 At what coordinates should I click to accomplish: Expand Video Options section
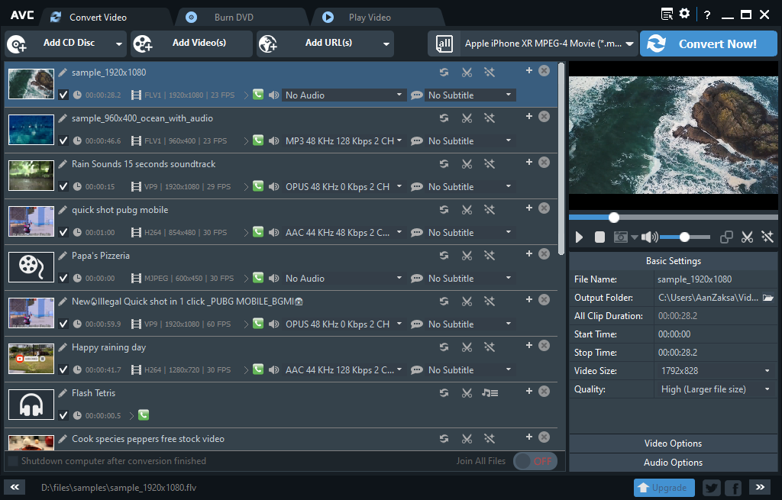(x=673, y=444)
